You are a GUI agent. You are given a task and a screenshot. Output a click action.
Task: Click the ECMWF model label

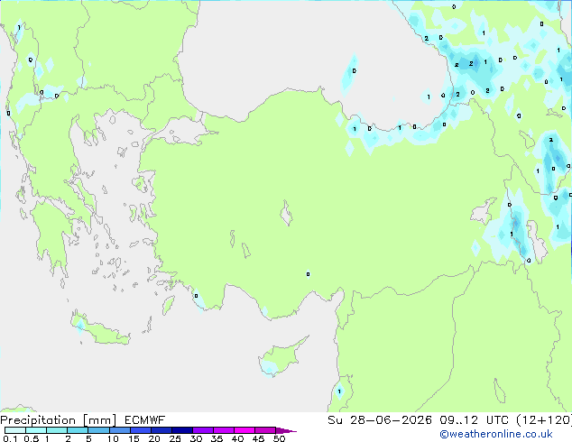[x=145, y=420]
